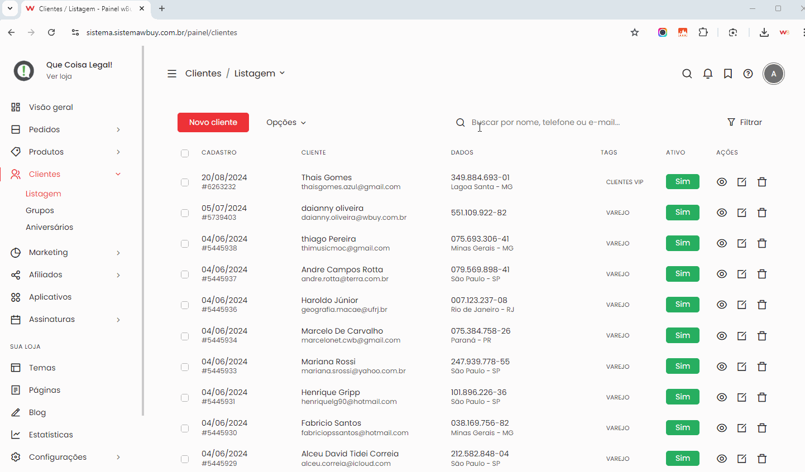
Task: Delete client Thais Gomes with trash icon
Action: 762,182
